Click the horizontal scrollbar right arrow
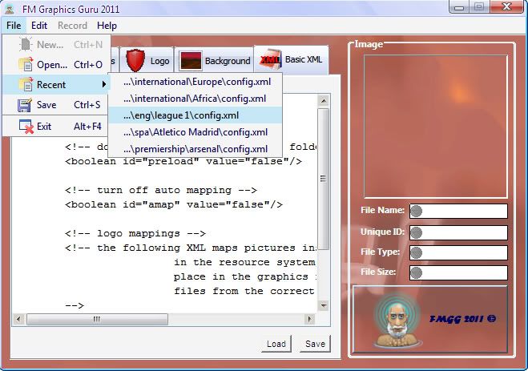The height and width of the screenshot is (371, 528). point(309,319)
